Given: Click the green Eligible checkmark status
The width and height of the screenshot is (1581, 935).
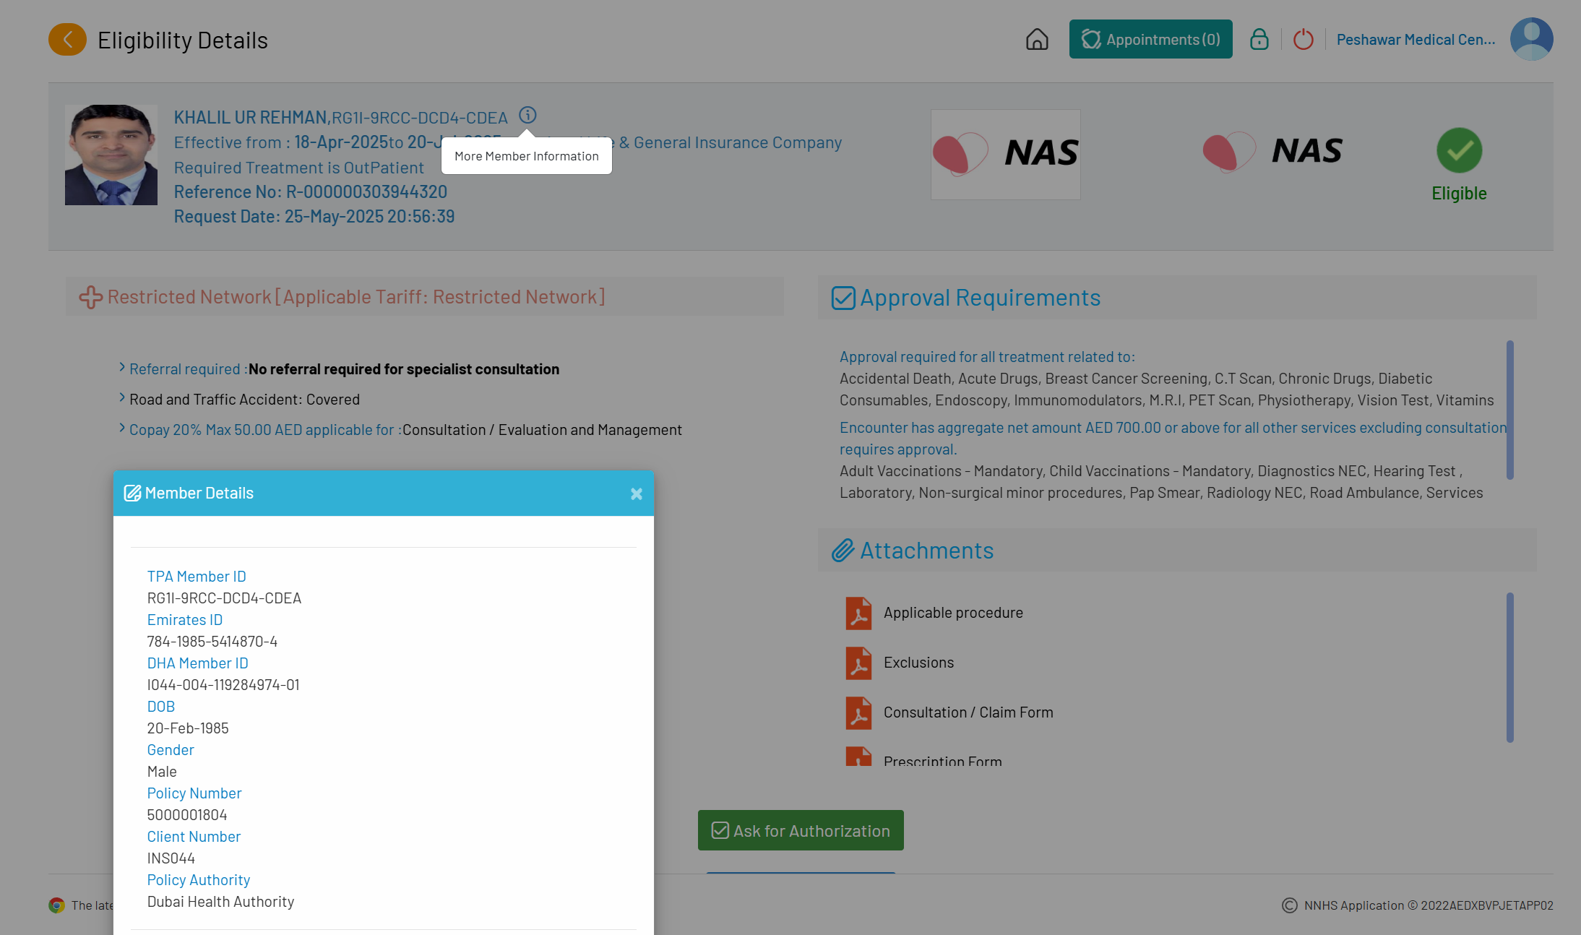Looking at the screenshot, I should pos(1458,151).
